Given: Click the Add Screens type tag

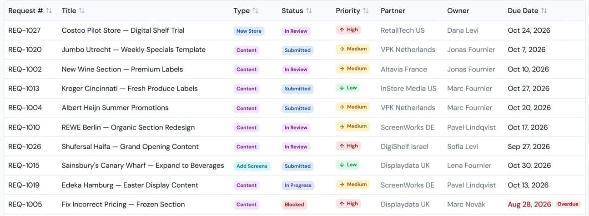Looking at the screenshot, I should [252, 166].
